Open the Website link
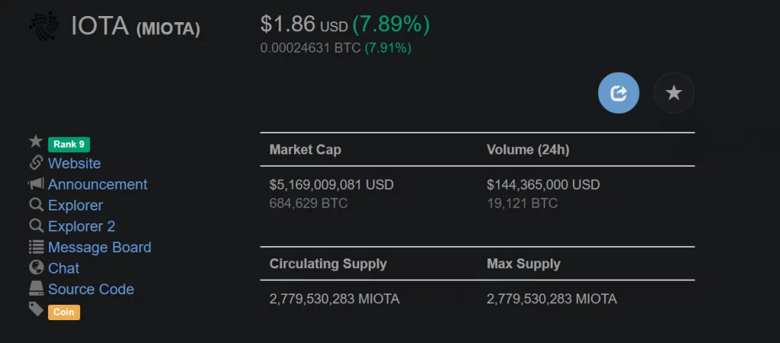This screenshot has width=780, height=343. click(x=74, y=163)
